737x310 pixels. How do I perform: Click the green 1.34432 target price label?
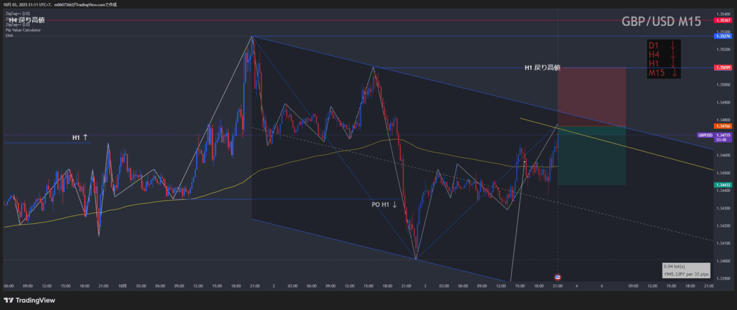point(722,184)
